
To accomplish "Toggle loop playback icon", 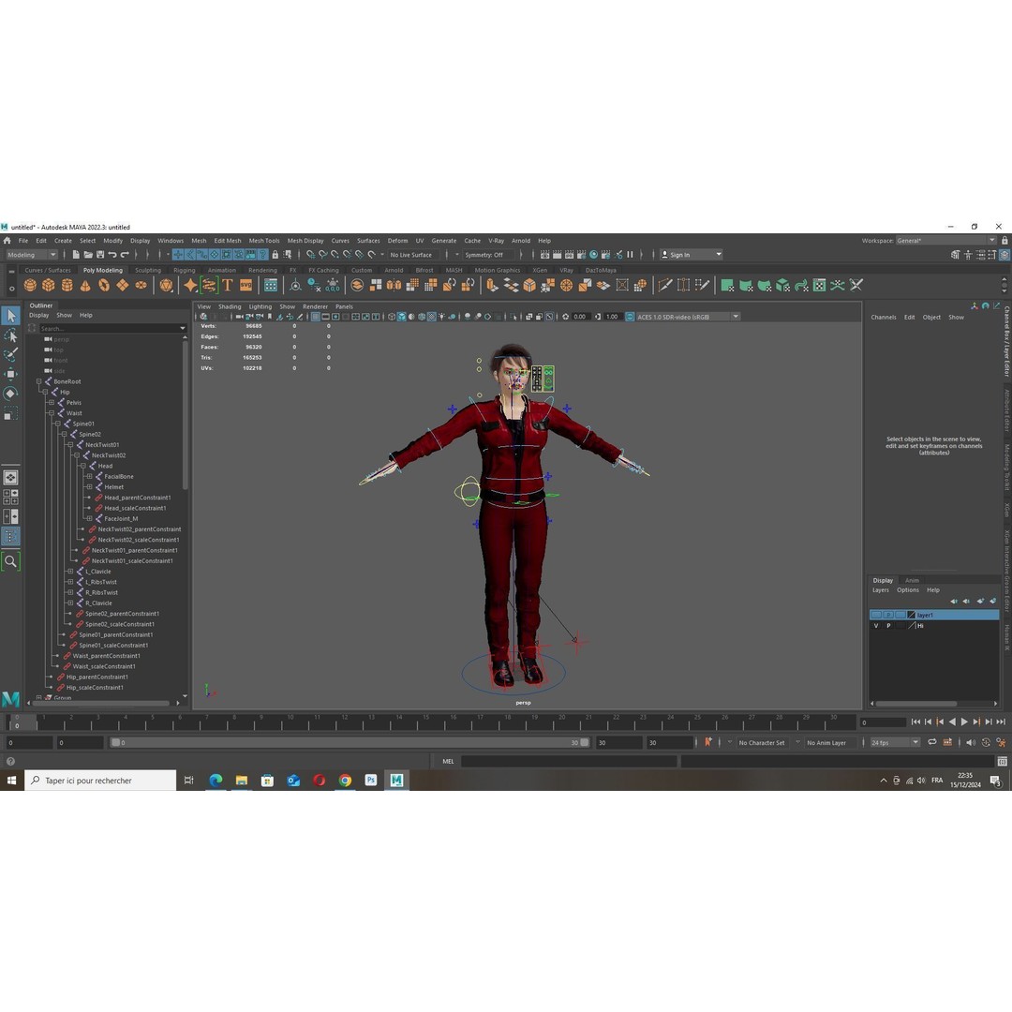I will 932,742.
